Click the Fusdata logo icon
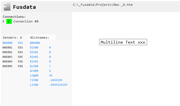This screenshot has height=106, width=180. (7, 7)
